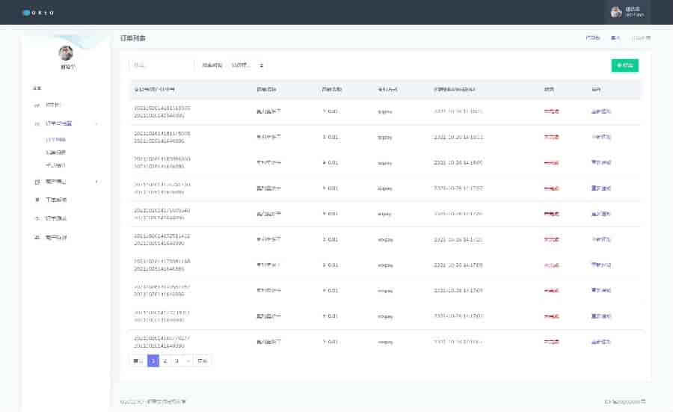This screenshot has width=673, height=412.
Task: Go to page 2 in the pagination
Action: pos(165,360)
